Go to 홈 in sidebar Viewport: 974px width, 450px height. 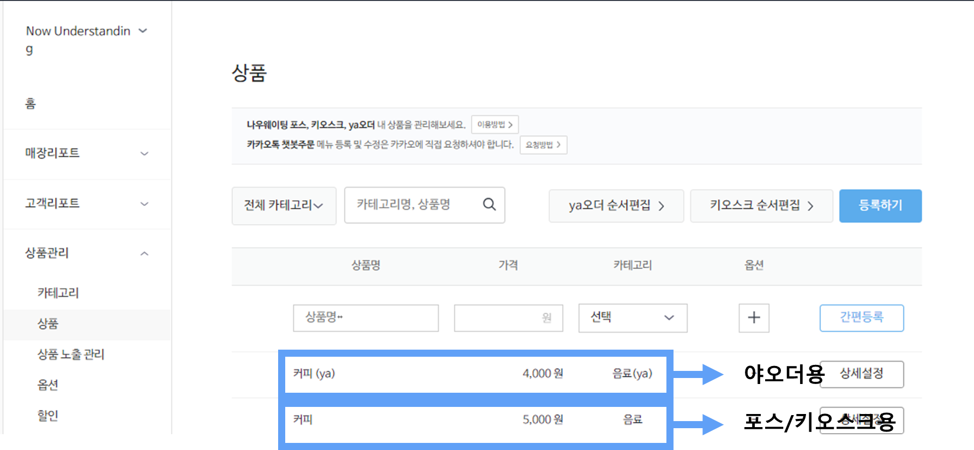(x=31, y=103)
